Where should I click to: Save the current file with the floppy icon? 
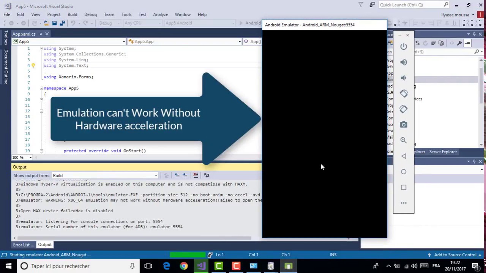tap(54, 23)
